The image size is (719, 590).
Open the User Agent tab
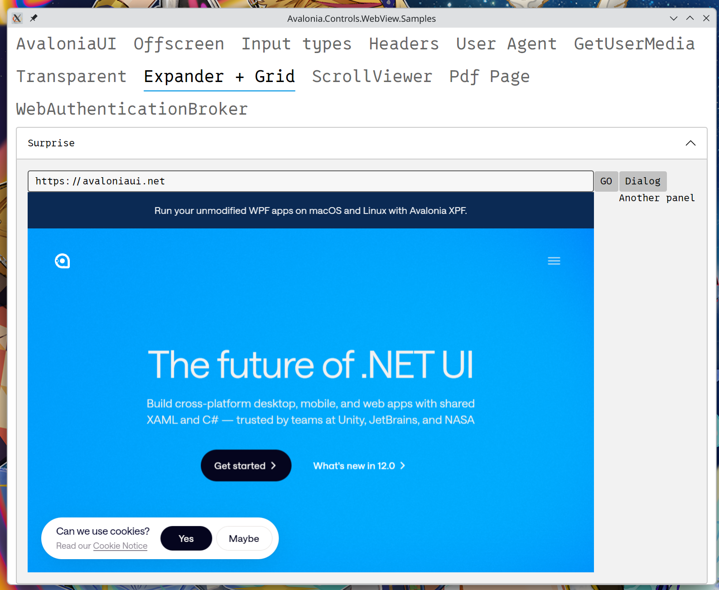(x=506, y=44)
